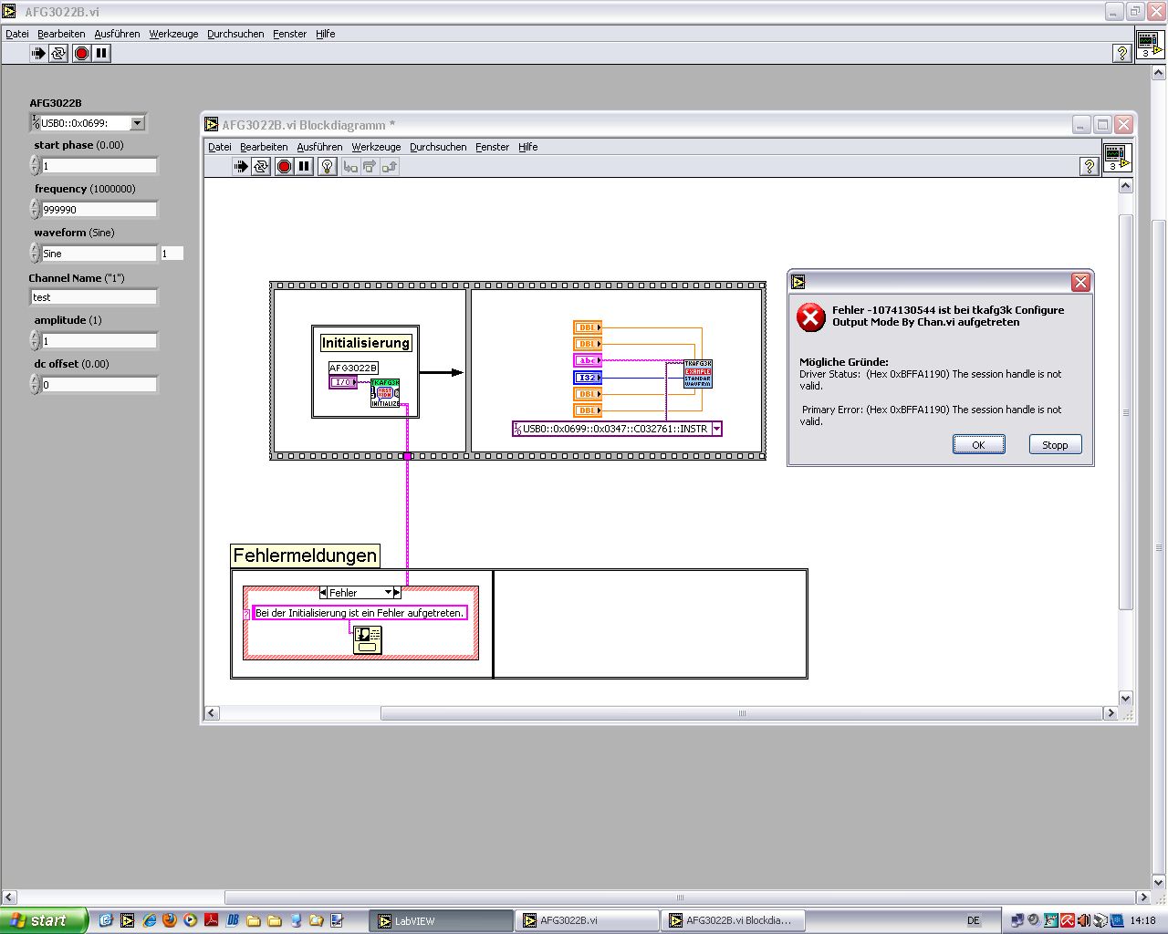Image resolution: width=1168 pixels, height=934 pixels.
Task: Click the Abort button in the front panel toolbar
Action: [81, 53]
